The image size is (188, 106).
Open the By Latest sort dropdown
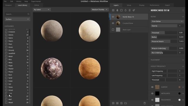pyautogui.click(x=42, y=9)
